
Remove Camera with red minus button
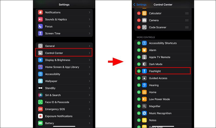(139, 20)
